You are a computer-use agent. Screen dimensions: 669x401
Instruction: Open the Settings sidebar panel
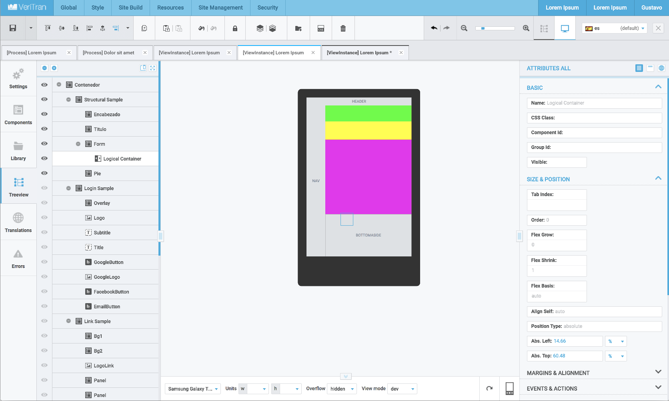[x=18, y=78]
